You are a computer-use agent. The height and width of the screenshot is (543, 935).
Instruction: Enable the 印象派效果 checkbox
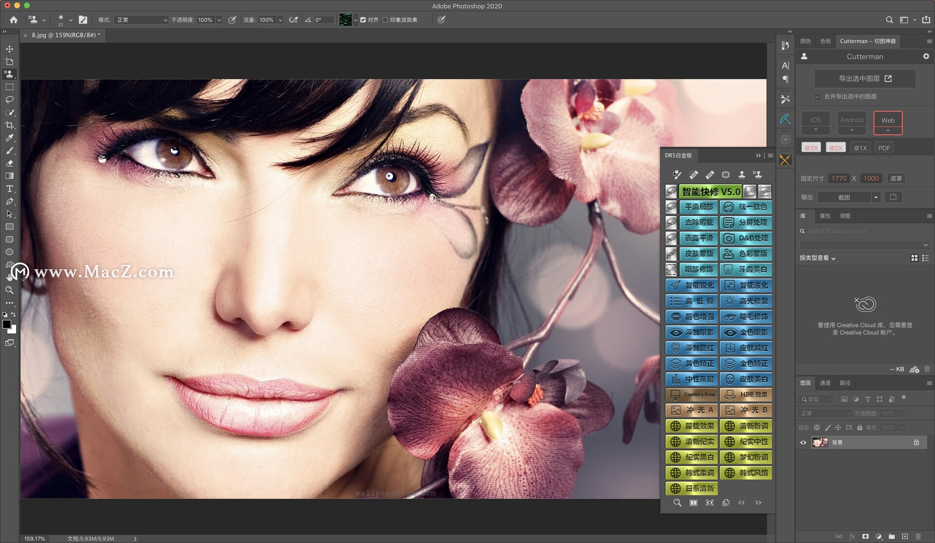[x=385, y=20]
